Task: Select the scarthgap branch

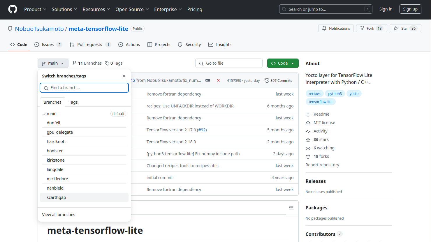Action: coord(57,197)
